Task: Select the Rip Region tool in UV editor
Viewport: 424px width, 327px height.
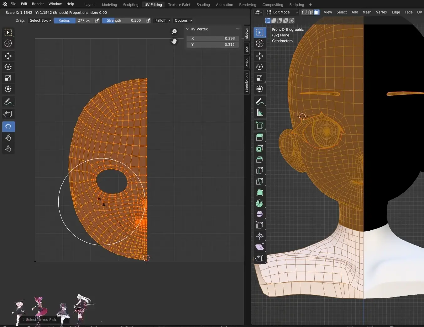Action: click(8, 114)
